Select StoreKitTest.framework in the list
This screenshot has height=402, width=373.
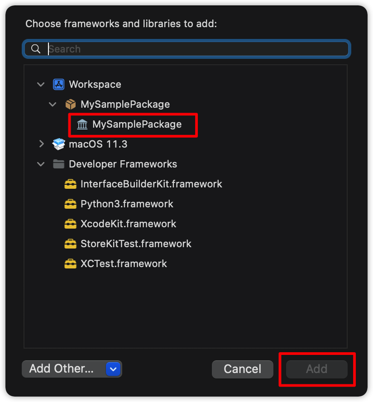coord(136,244)
